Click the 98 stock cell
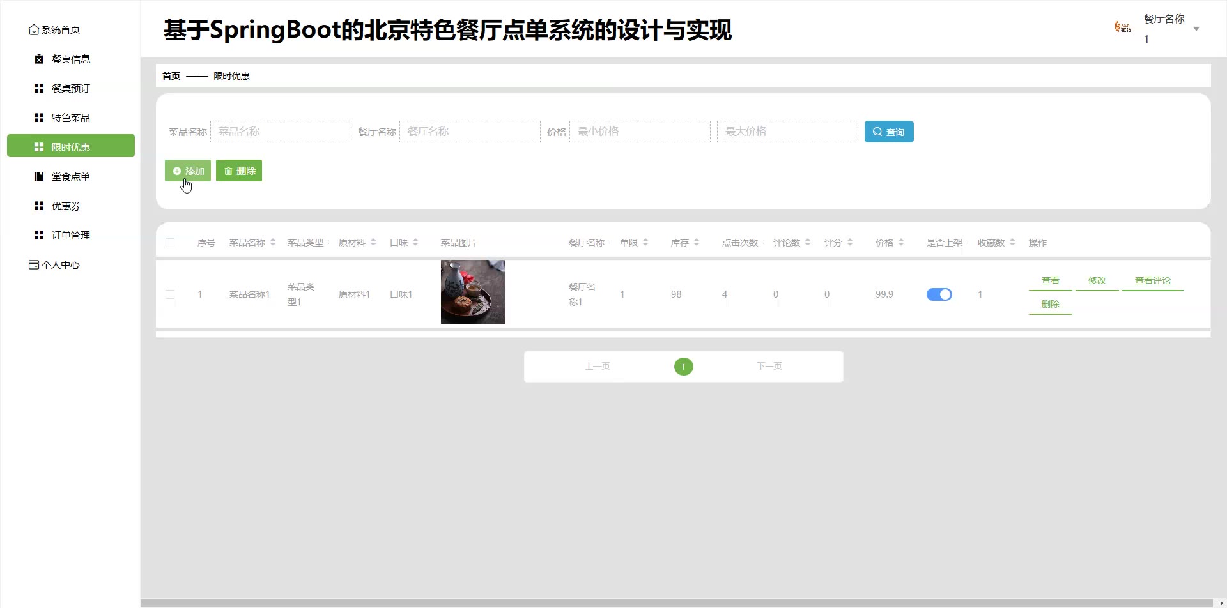This screenshot has height=608, width=1227. (676, 294)
